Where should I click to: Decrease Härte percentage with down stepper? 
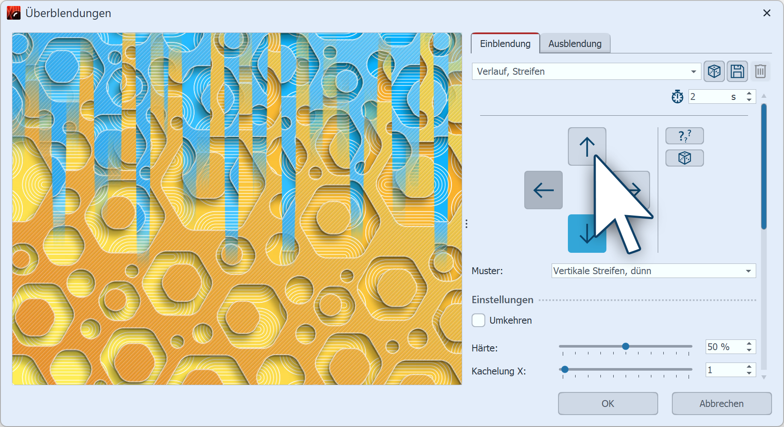click(749, 350)
